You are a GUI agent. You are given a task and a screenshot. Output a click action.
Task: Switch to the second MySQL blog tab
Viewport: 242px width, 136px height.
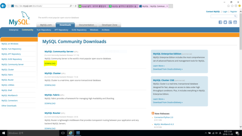pos(123,6)
